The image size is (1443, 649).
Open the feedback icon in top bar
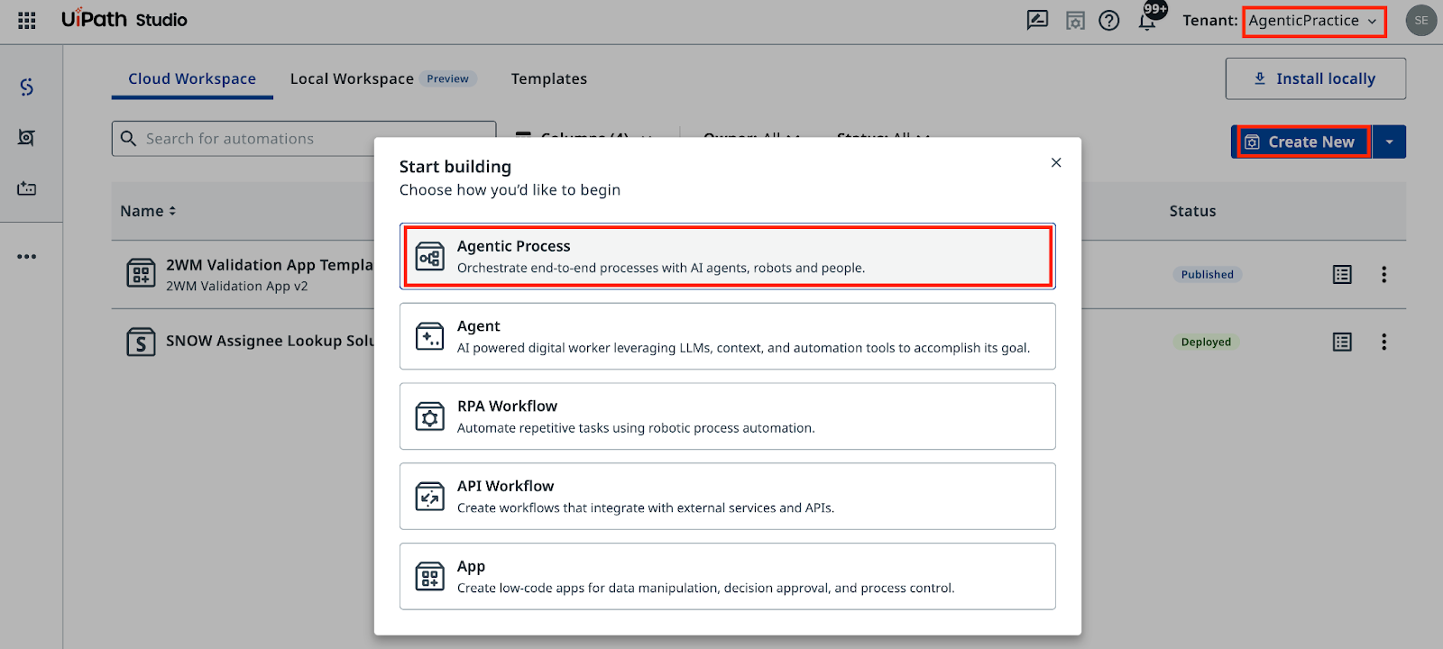click(1037, 20)
